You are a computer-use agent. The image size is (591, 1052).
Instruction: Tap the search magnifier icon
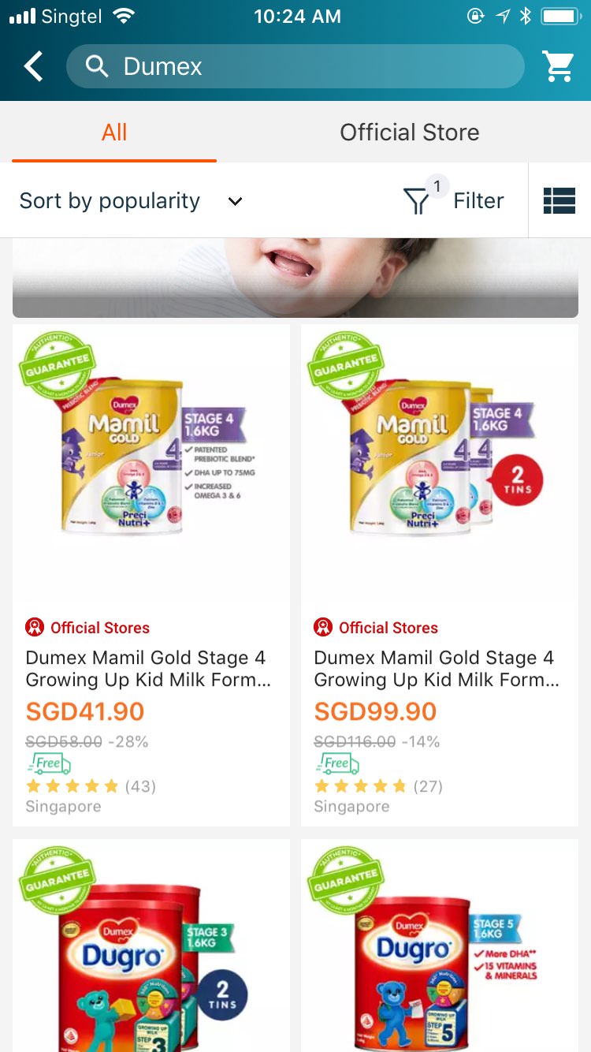(x=97, y=66)
